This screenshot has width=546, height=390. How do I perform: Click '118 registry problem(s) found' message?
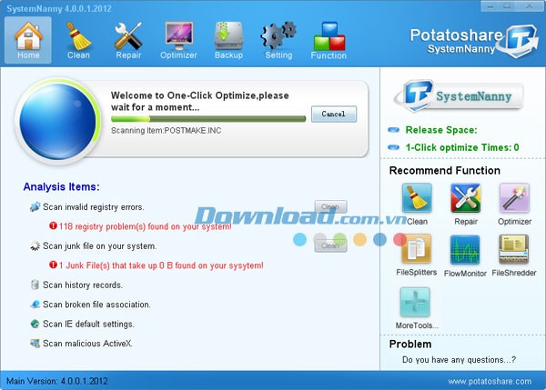click(x=145, y=226)
